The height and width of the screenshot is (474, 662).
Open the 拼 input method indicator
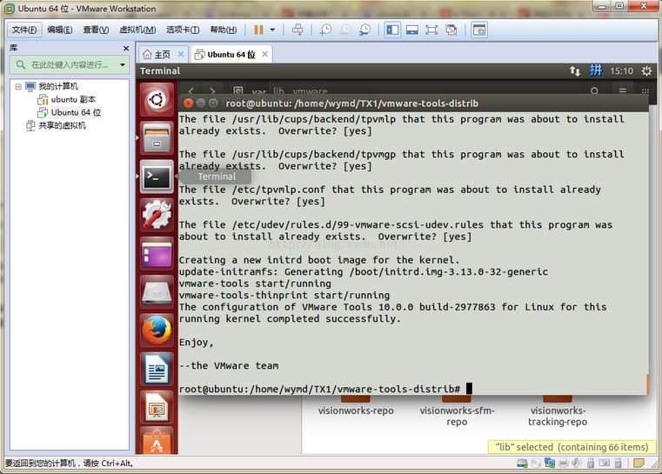click(596, 70)
